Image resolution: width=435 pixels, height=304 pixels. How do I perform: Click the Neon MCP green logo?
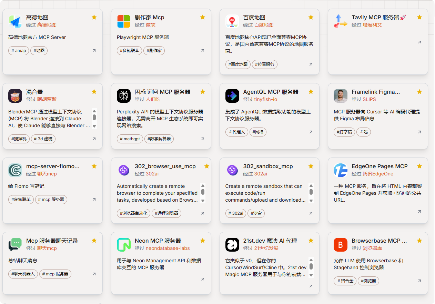tap(124, 245)
